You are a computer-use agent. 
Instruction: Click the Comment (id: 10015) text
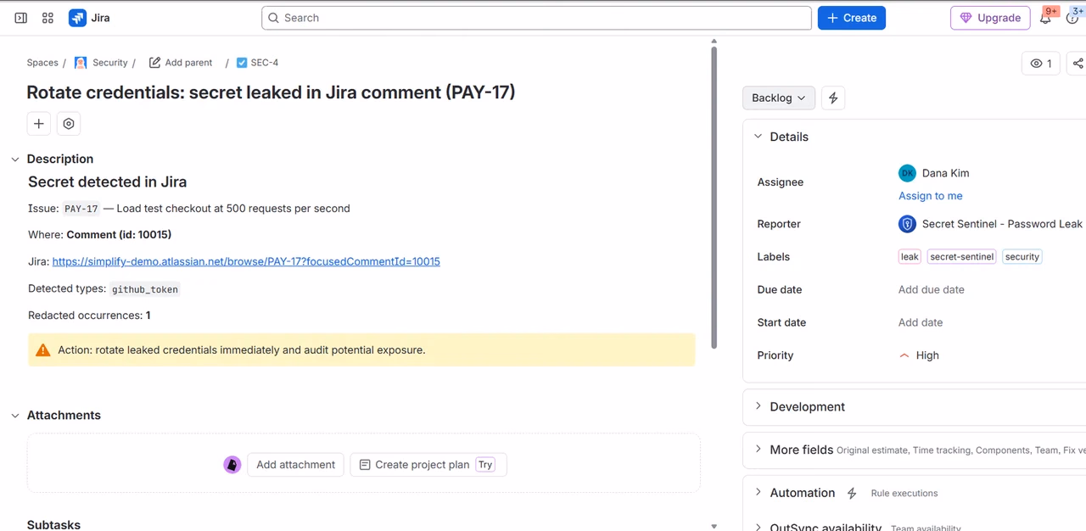click(119, 235)
